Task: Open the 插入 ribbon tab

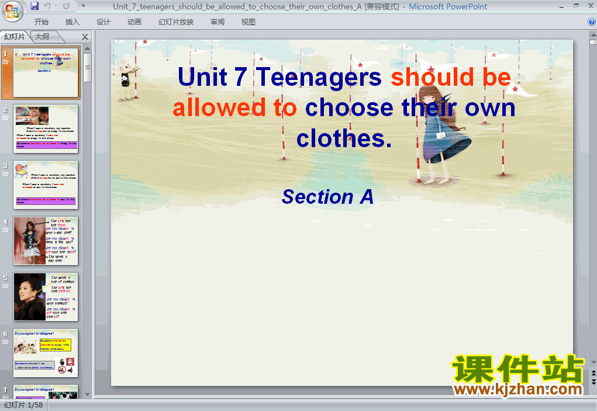Action: coord(73,22)
